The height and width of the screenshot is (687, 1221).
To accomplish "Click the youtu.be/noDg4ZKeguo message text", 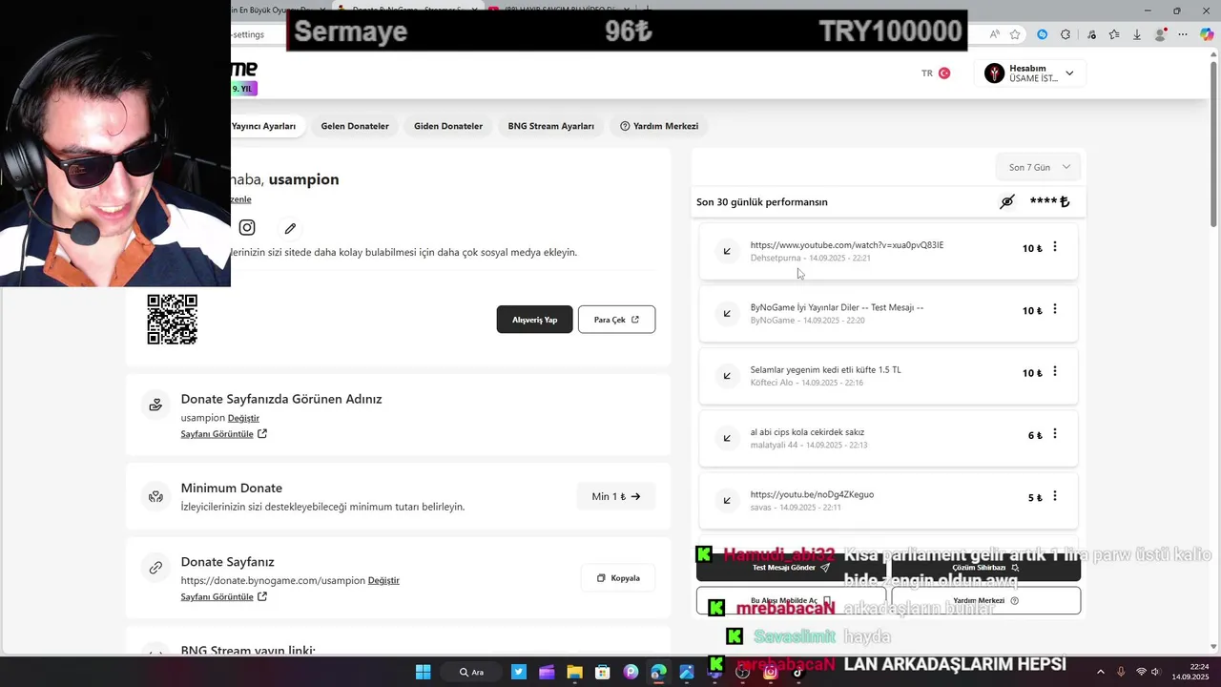I will coord(812,494).
